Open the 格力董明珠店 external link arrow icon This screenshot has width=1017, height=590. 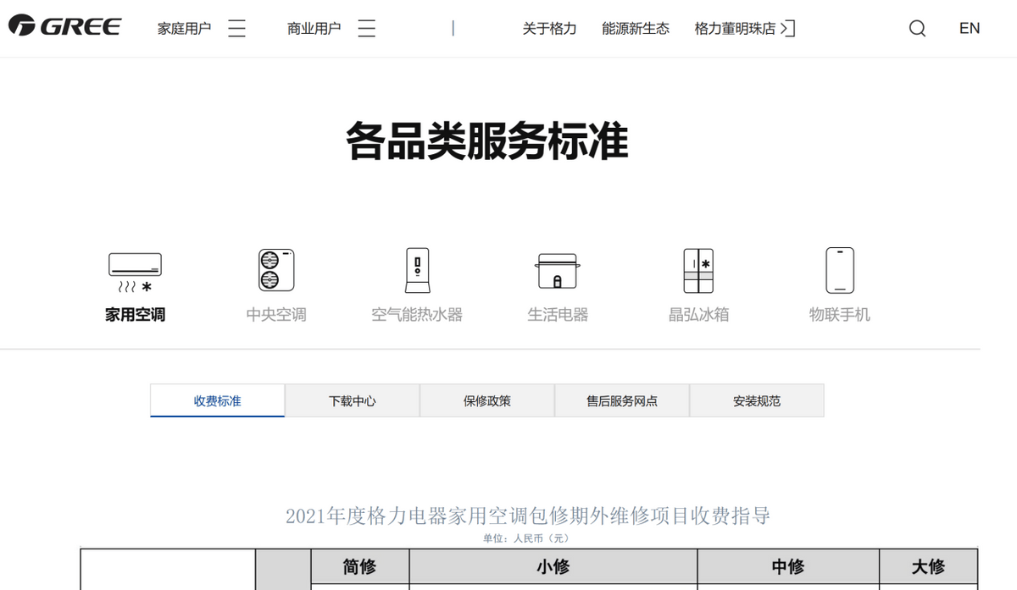(788, 29)
